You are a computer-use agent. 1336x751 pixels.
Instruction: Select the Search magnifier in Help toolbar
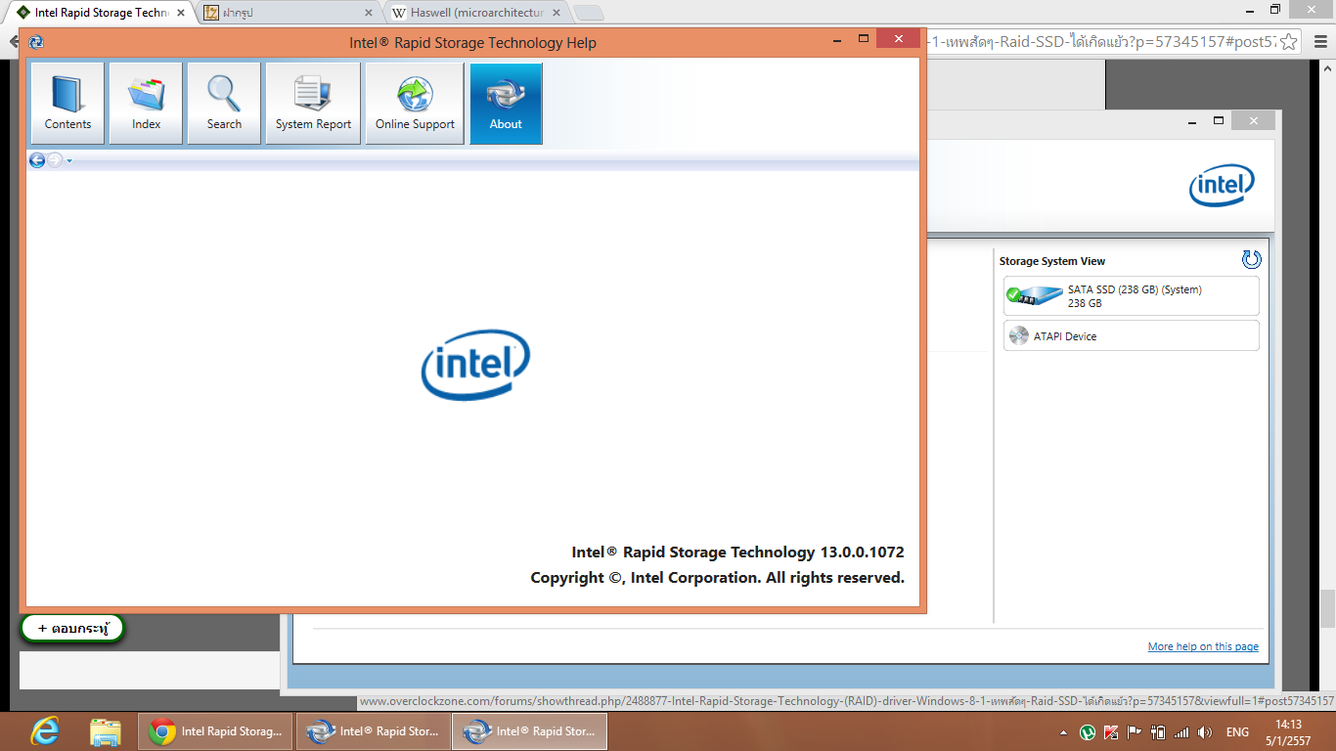[224, 104]
